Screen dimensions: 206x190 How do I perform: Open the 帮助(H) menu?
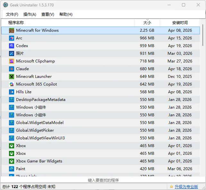(x=66, y=14)
